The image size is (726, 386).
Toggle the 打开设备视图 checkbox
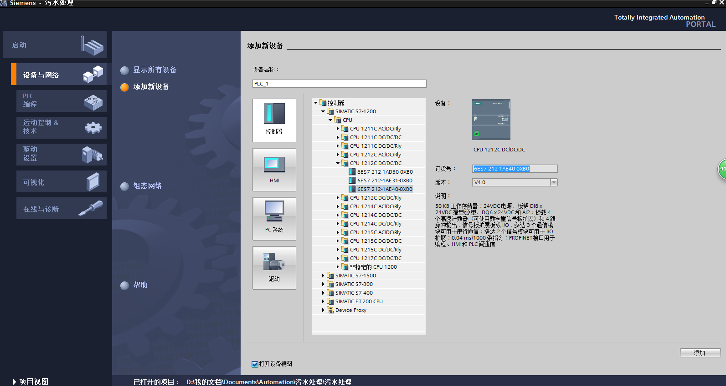coord(255,364)
